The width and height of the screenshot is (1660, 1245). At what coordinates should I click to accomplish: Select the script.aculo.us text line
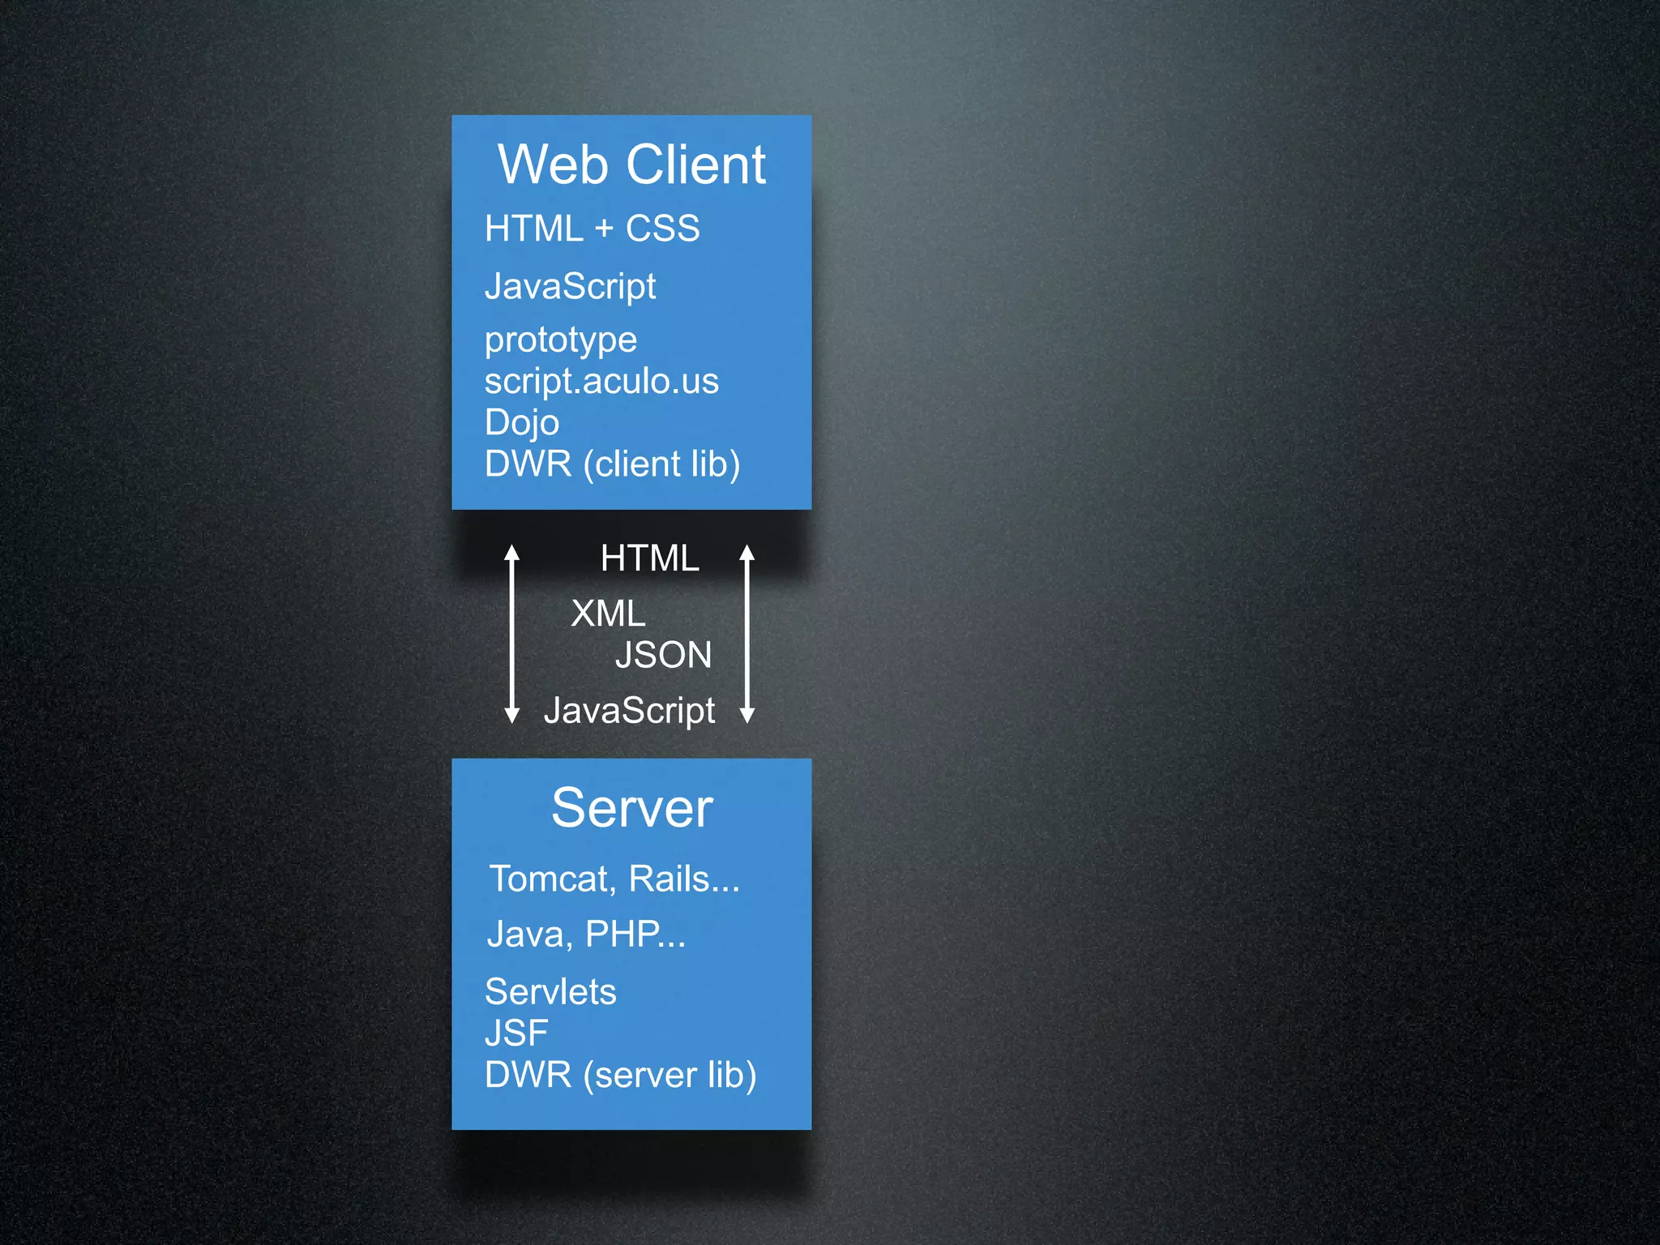[601, 381]
